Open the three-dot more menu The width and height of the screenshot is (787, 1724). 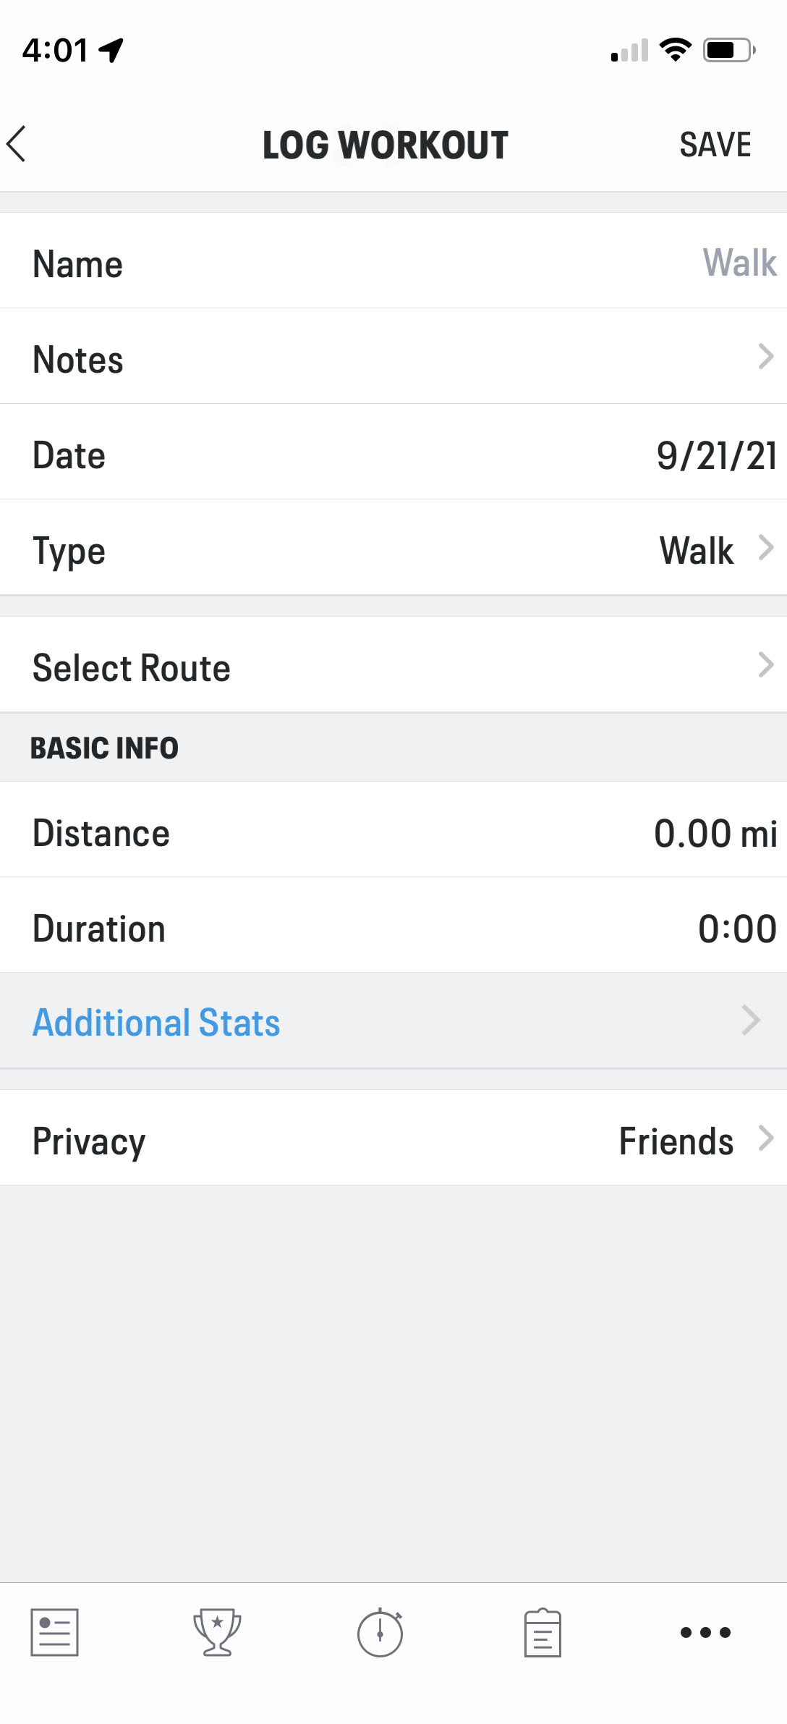(705, 1632)
